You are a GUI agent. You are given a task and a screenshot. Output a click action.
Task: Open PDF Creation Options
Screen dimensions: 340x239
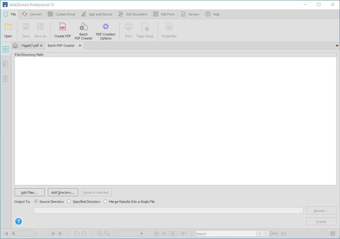coord(105,30)
